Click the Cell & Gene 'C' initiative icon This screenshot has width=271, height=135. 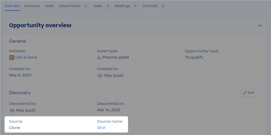pyautogui.click(x=12, y=58)
